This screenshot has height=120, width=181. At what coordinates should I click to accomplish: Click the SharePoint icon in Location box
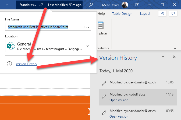[x=11, y=46]
